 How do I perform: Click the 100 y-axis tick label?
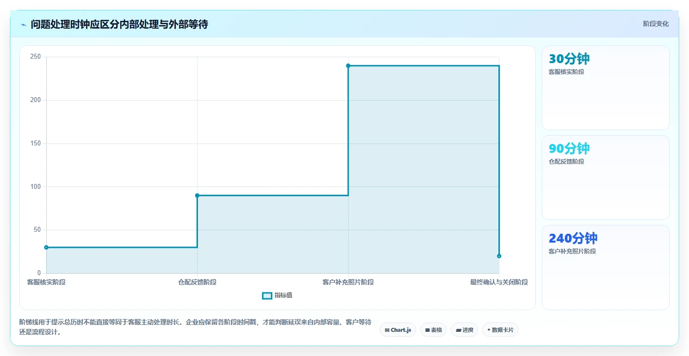35,187
